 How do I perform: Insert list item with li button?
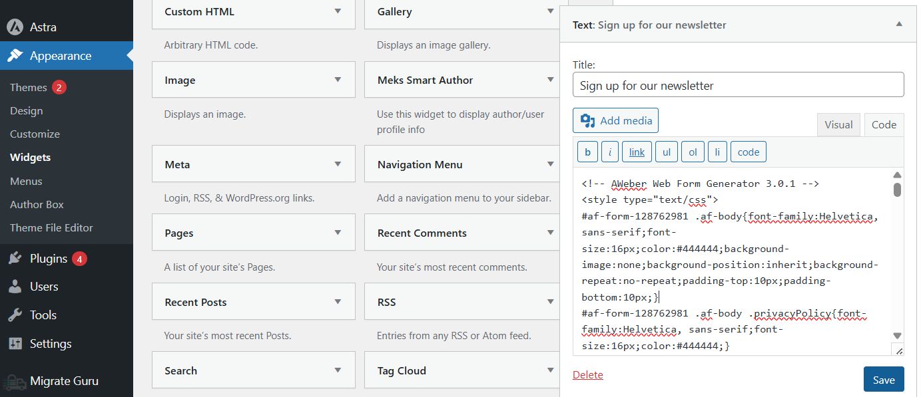coord(717,152)
